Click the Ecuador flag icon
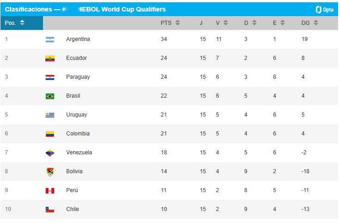 point(50,59)
